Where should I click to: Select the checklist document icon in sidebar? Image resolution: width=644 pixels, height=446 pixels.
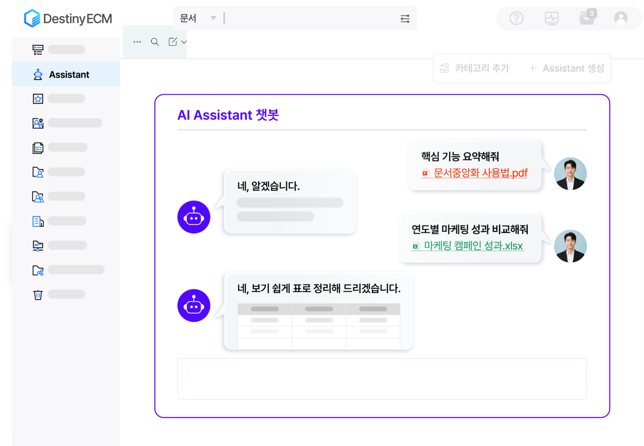[x=37, y=147]
